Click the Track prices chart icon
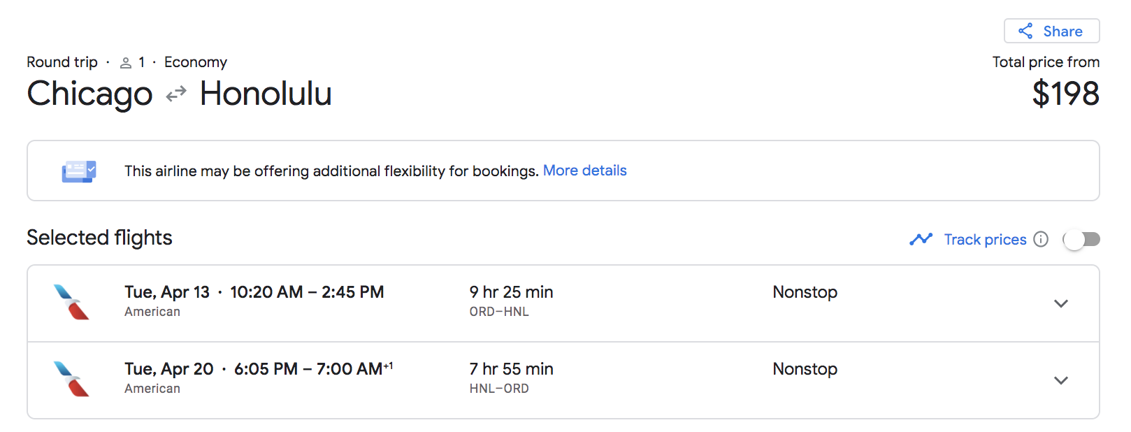Image resolution: width=1131 pixels, height=432 pixels. (921, 239)
